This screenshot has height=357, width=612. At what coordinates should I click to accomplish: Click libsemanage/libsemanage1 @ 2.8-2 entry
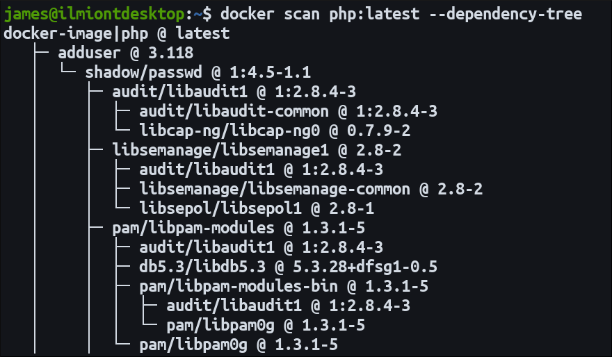click(x=256, y=150)
